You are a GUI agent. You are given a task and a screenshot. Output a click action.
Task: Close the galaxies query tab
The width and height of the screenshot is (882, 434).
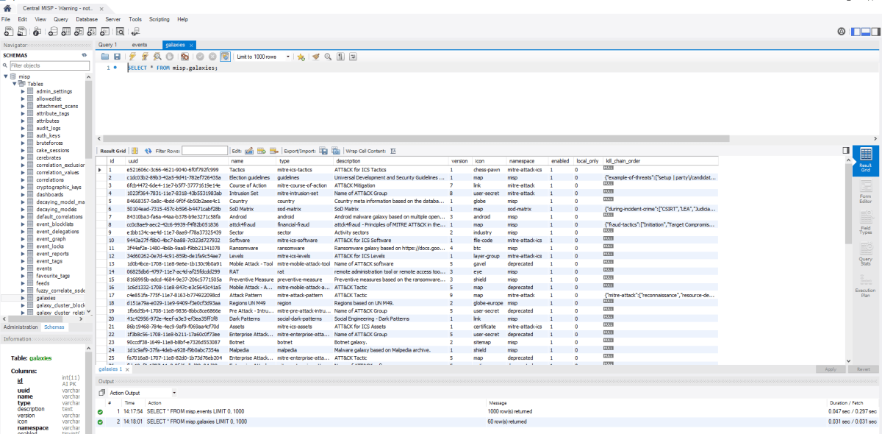(190, 45)
